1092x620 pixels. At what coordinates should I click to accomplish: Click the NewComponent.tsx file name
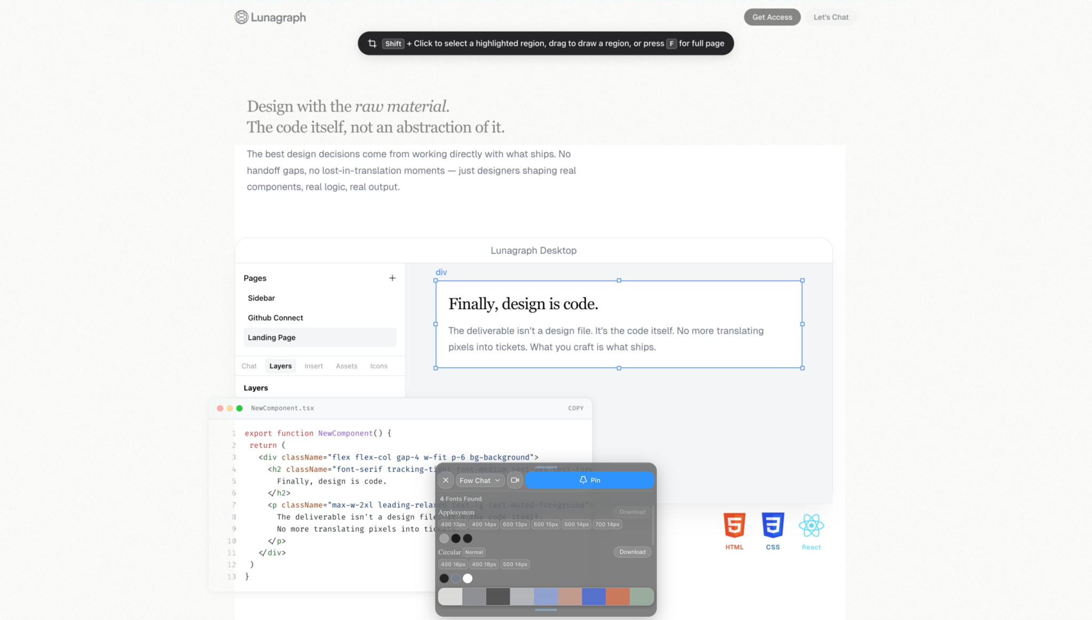[x=282, y=408]
